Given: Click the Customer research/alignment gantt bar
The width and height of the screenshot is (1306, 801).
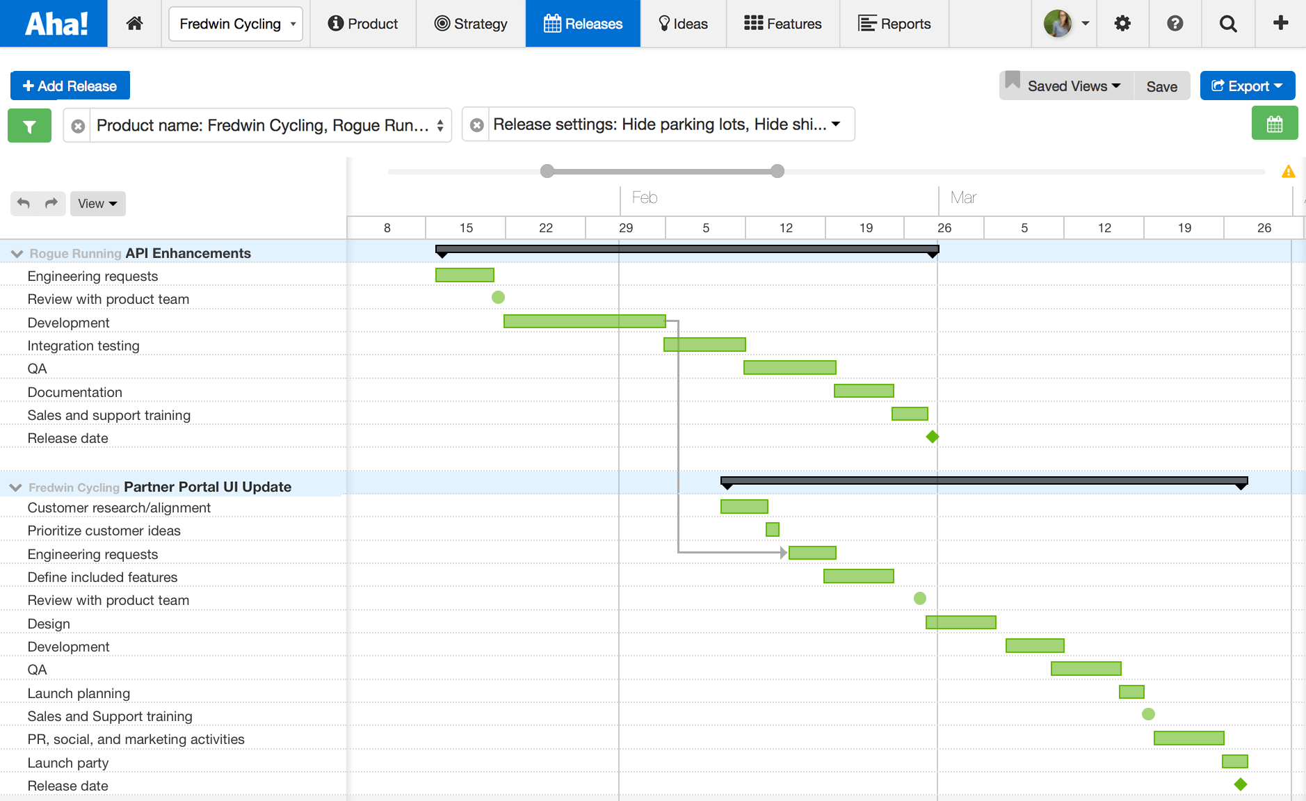Looking at the screenshot, I should 744,506.
